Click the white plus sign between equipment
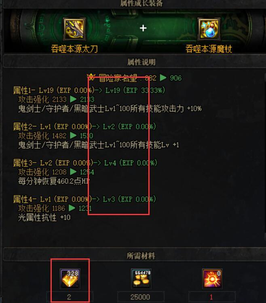Image resolution: width=266 pixels, height=303 pixels. pos(143,28)
